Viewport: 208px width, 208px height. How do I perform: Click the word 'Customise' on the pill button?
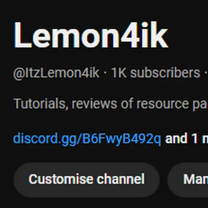[x=61, y=179]
